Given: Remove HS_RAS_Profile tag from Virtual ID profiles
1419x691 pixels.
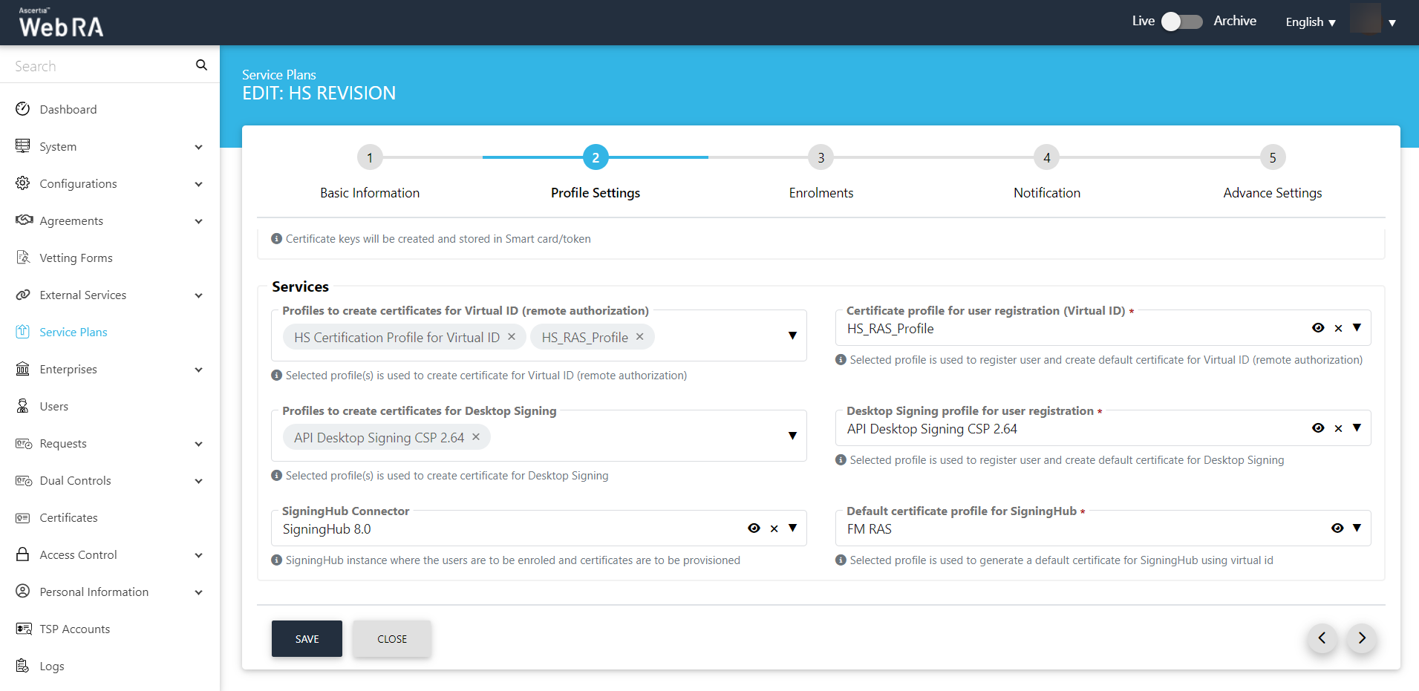Looking at the screenshot, I should pyautogui.click(x=639, y=337).
